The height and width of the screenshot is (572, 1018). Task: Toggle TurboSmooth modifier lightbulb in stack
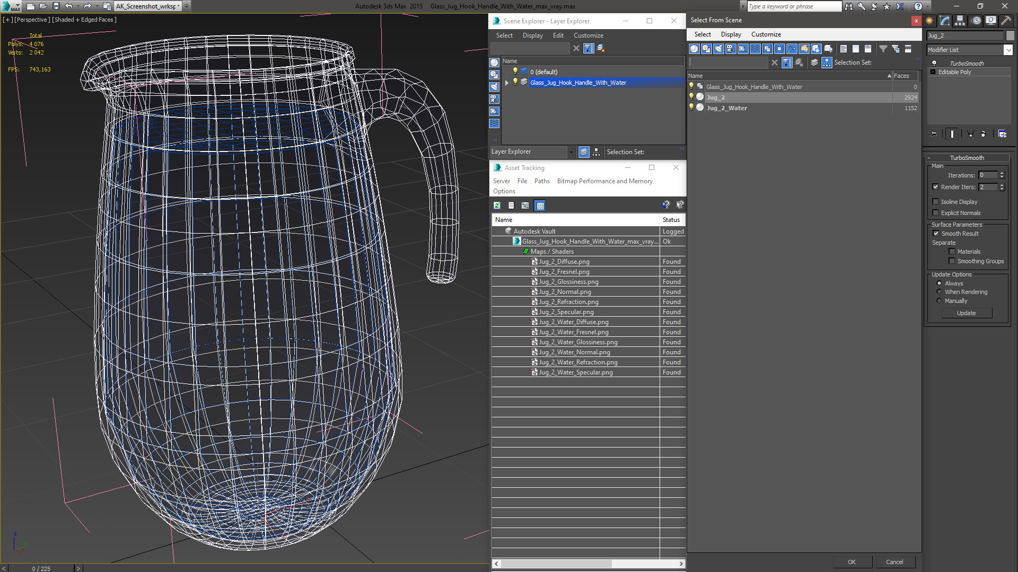934,63
